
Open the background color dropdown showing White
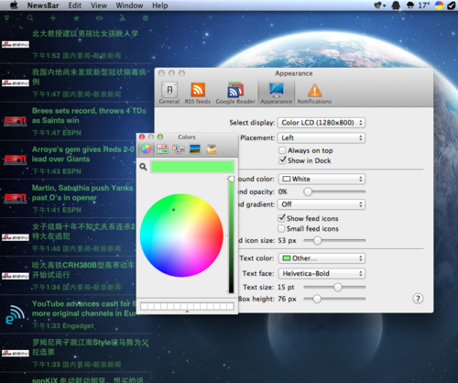pos(322,179)
